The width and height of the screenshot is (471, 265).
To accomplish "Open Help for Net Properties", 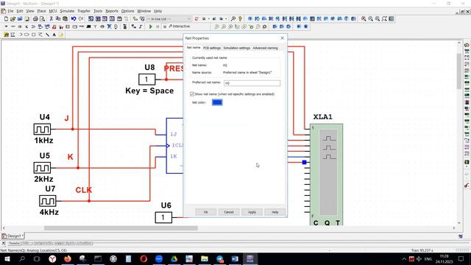I will (x=275, y=212).
